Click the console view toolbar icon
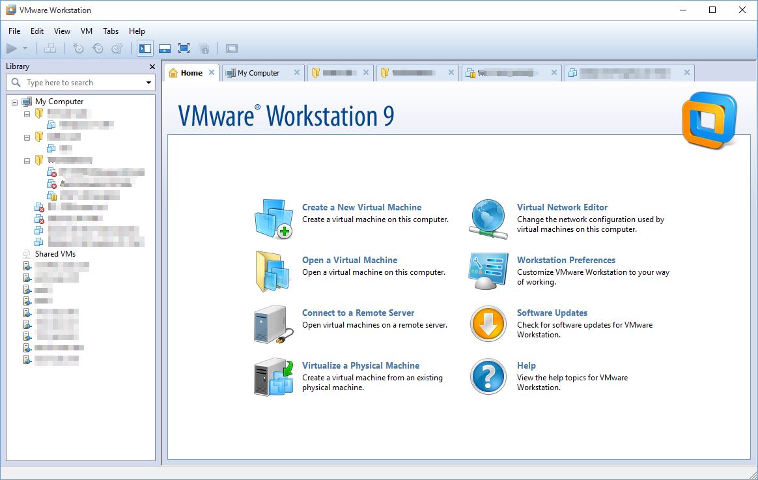The image size is (758, 480). click(x=232, y=48)
